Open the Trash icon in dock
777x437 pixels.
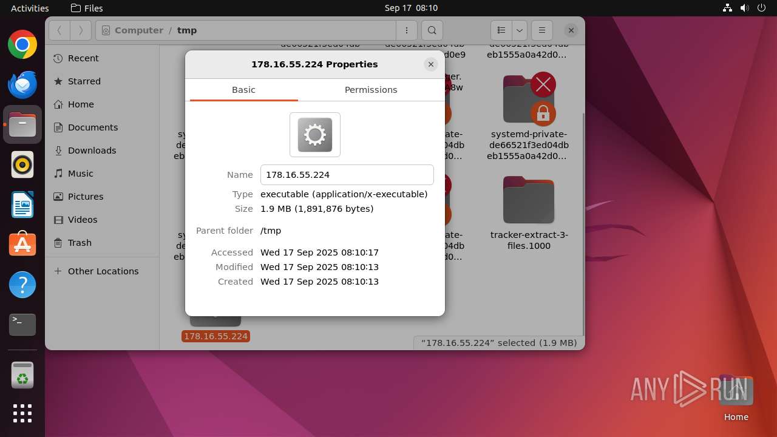[22, 376]
